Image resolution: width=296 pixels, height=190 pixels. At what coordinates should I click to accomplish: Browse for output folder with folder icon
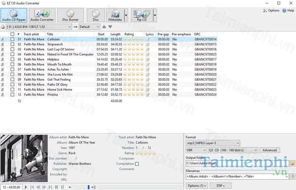pyautogui.click(x=293, y=163)
